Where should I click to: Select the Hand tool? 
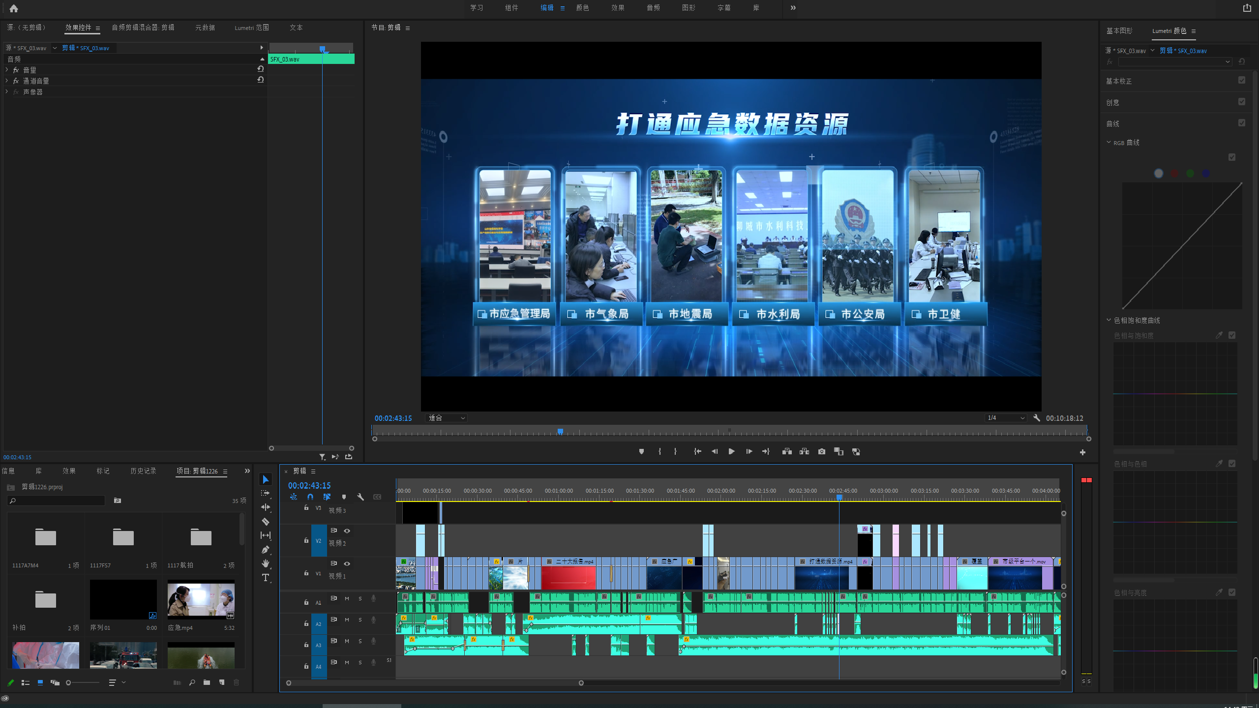click(266, 563)
